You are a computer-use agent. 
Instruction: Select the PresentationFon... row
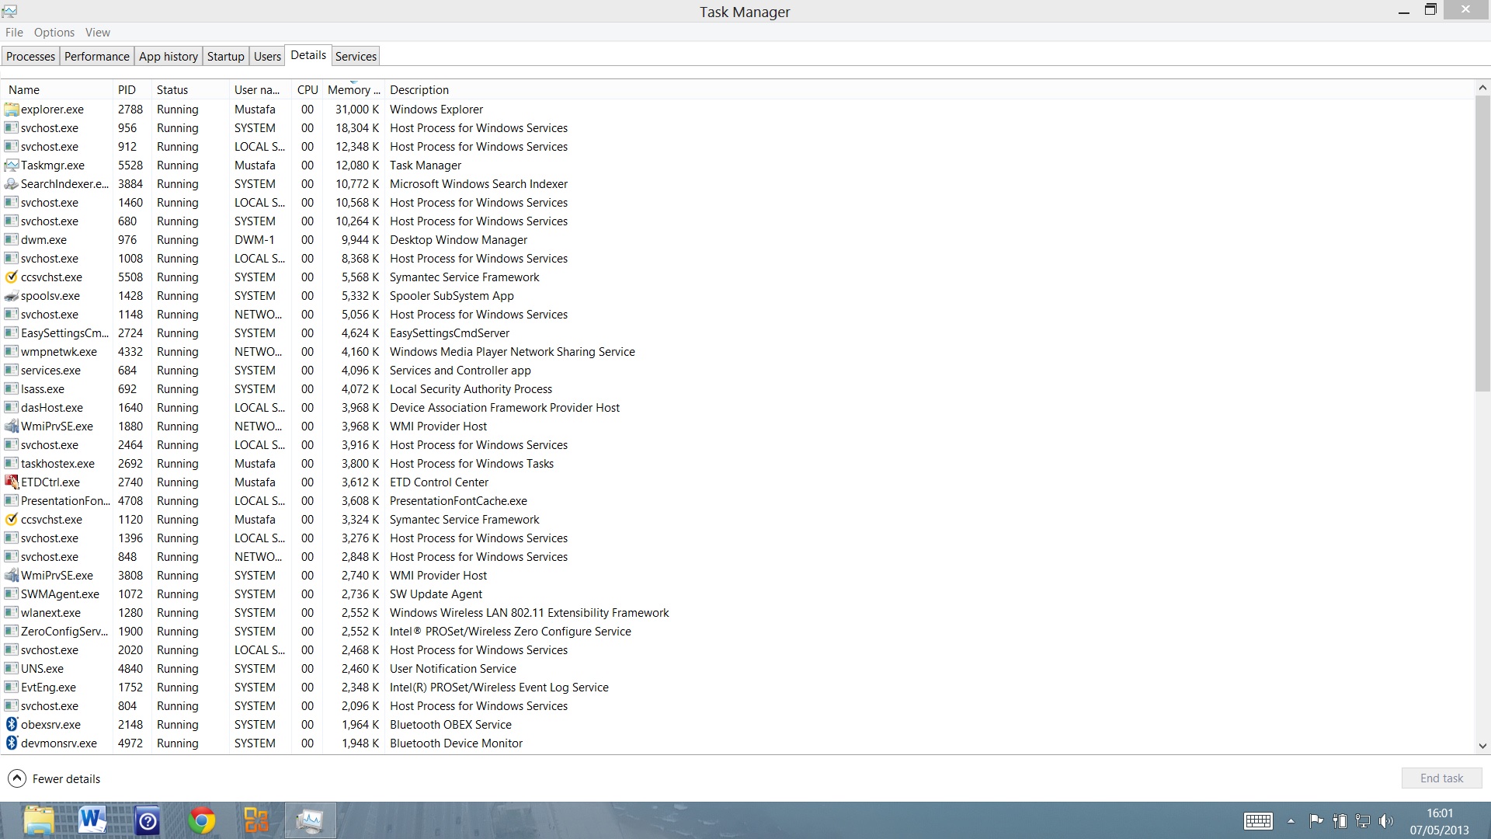click(x=738, y=501)
